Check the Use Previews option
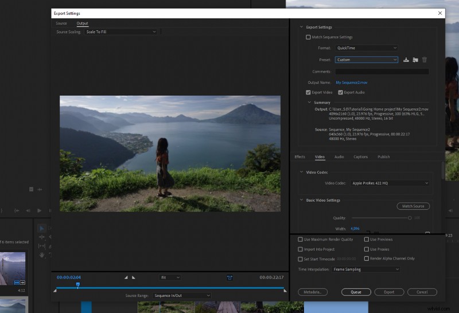The width and height of the screenshot is (459, 313). (366, 239)
